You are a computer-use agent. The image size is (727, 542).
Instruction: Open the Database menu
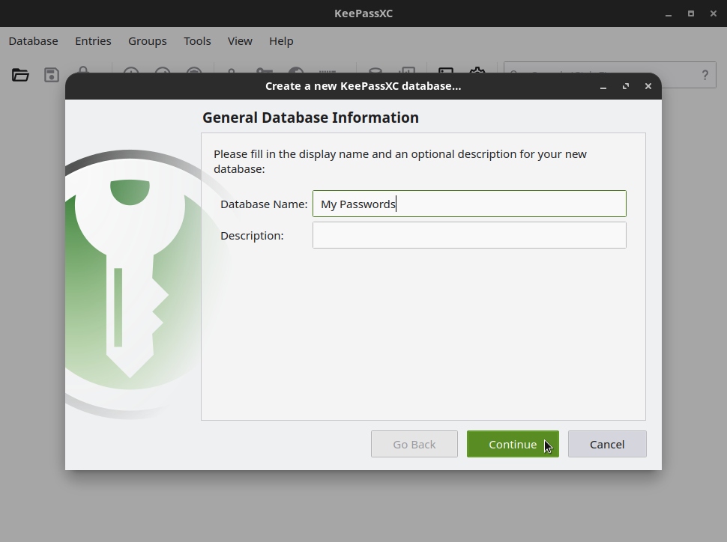34,40
